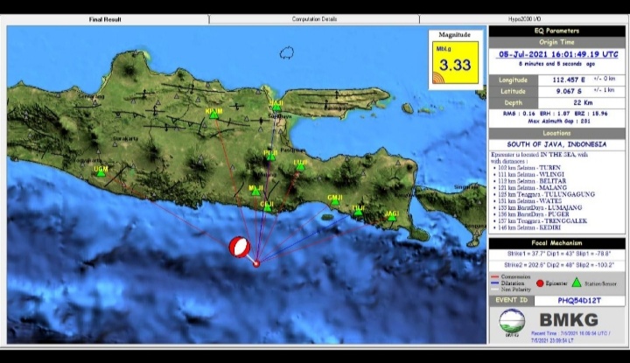Click the Max Azimuth Gap : 201 text
Screen dimensions: 630x363
point(559,121)
